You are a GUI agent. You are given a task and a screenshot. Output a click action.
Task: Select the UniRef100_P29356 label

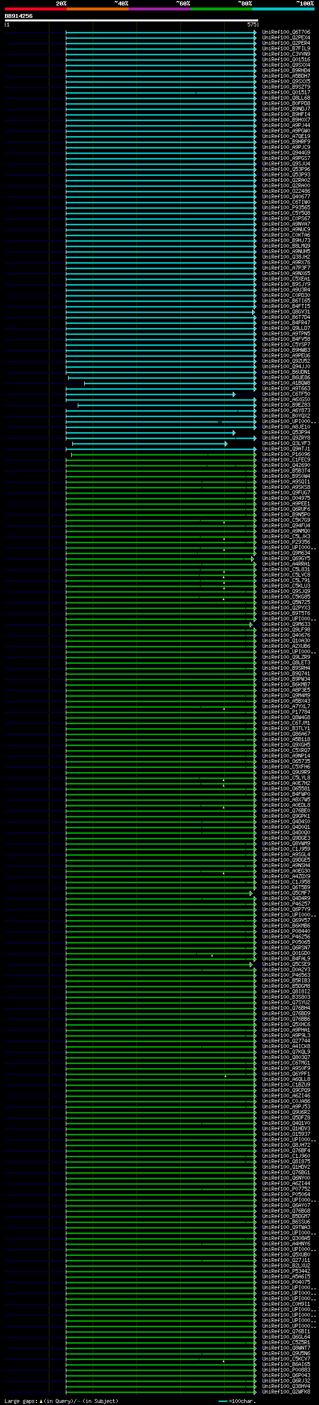click(x=286, y=543)
